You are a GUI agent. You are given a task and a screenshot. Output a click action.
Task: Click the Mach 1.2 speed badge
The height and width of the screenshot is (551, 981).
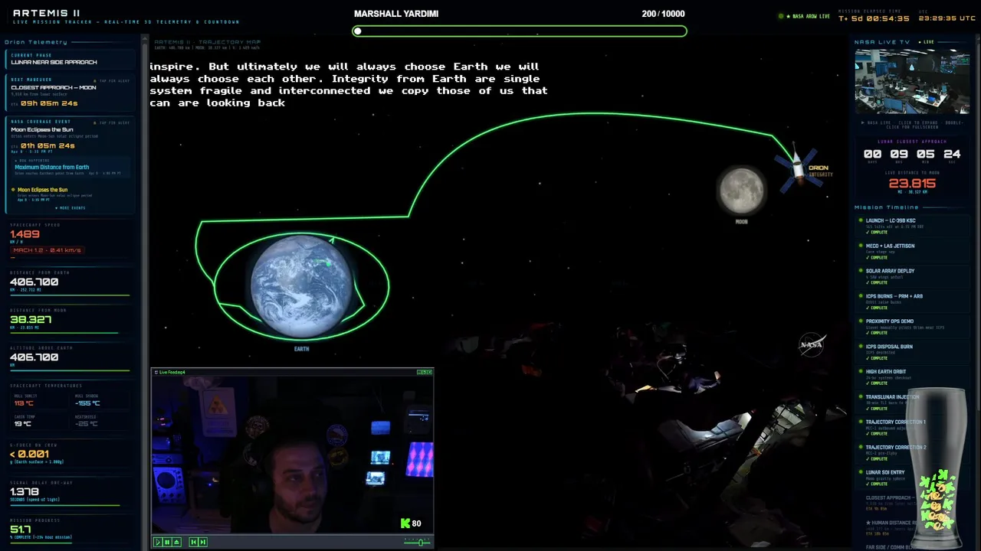coord(47,250)
